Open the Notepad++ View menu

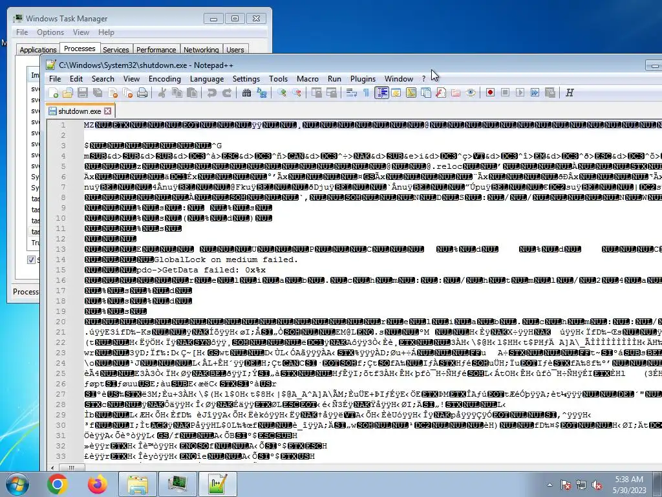tap(131, 78)
